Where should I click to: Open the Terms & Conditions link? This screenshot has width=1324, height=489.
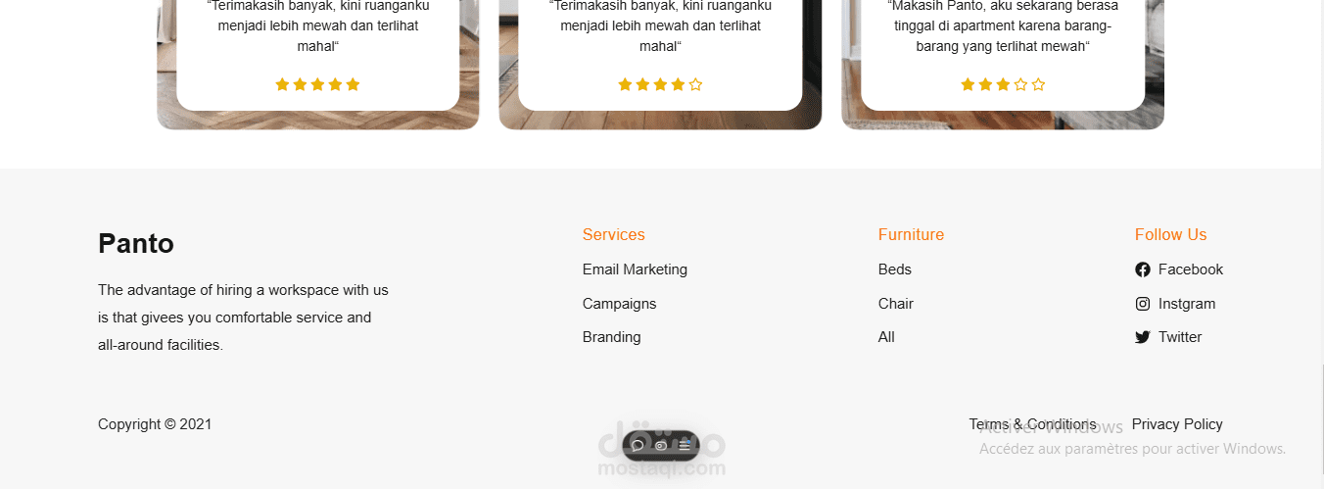(1033, 424)
